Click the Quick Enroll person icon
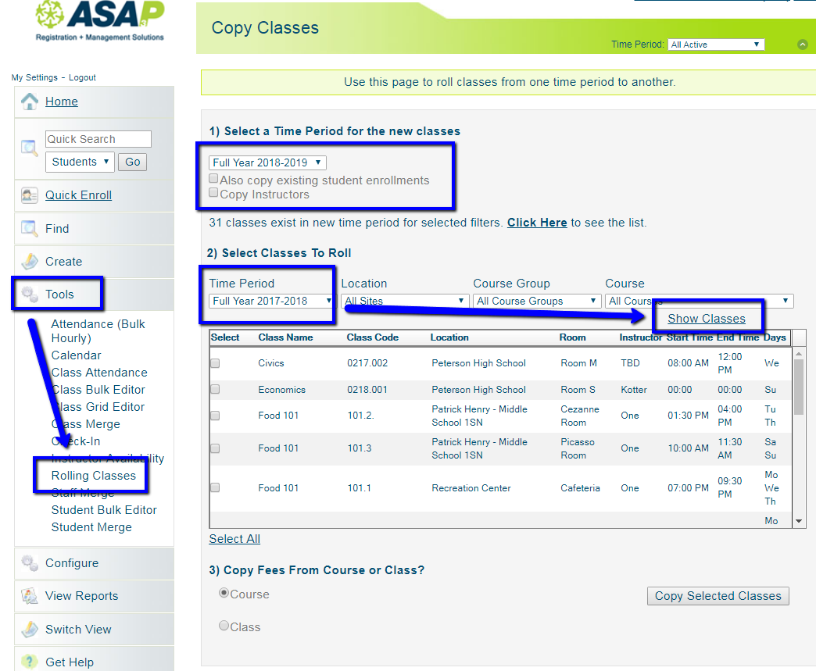The image size is (816, 671). tap(30, 195)
